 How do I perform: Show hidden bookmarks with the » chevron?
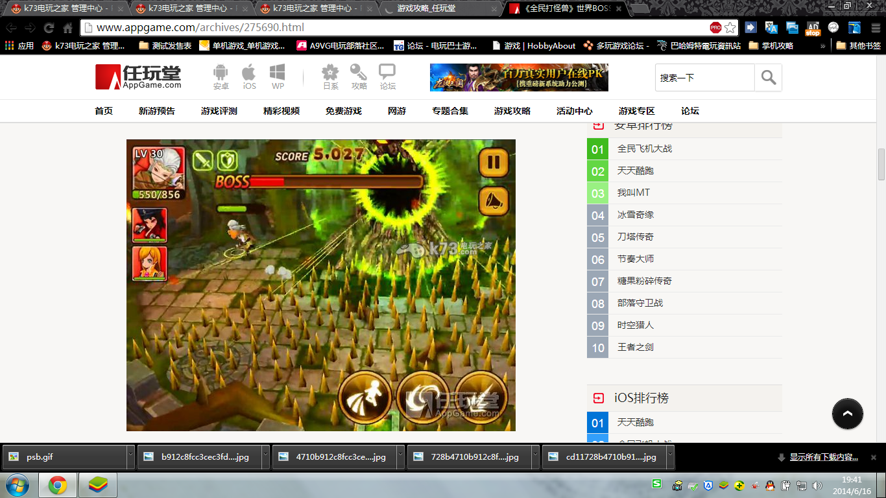point(823,46)
